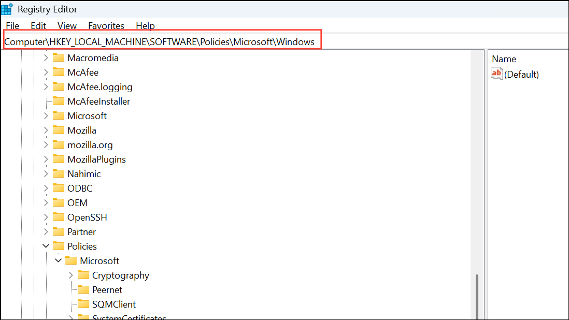Expand the Mozilla key
Viewport: 569px width, 320px height.
46,130
